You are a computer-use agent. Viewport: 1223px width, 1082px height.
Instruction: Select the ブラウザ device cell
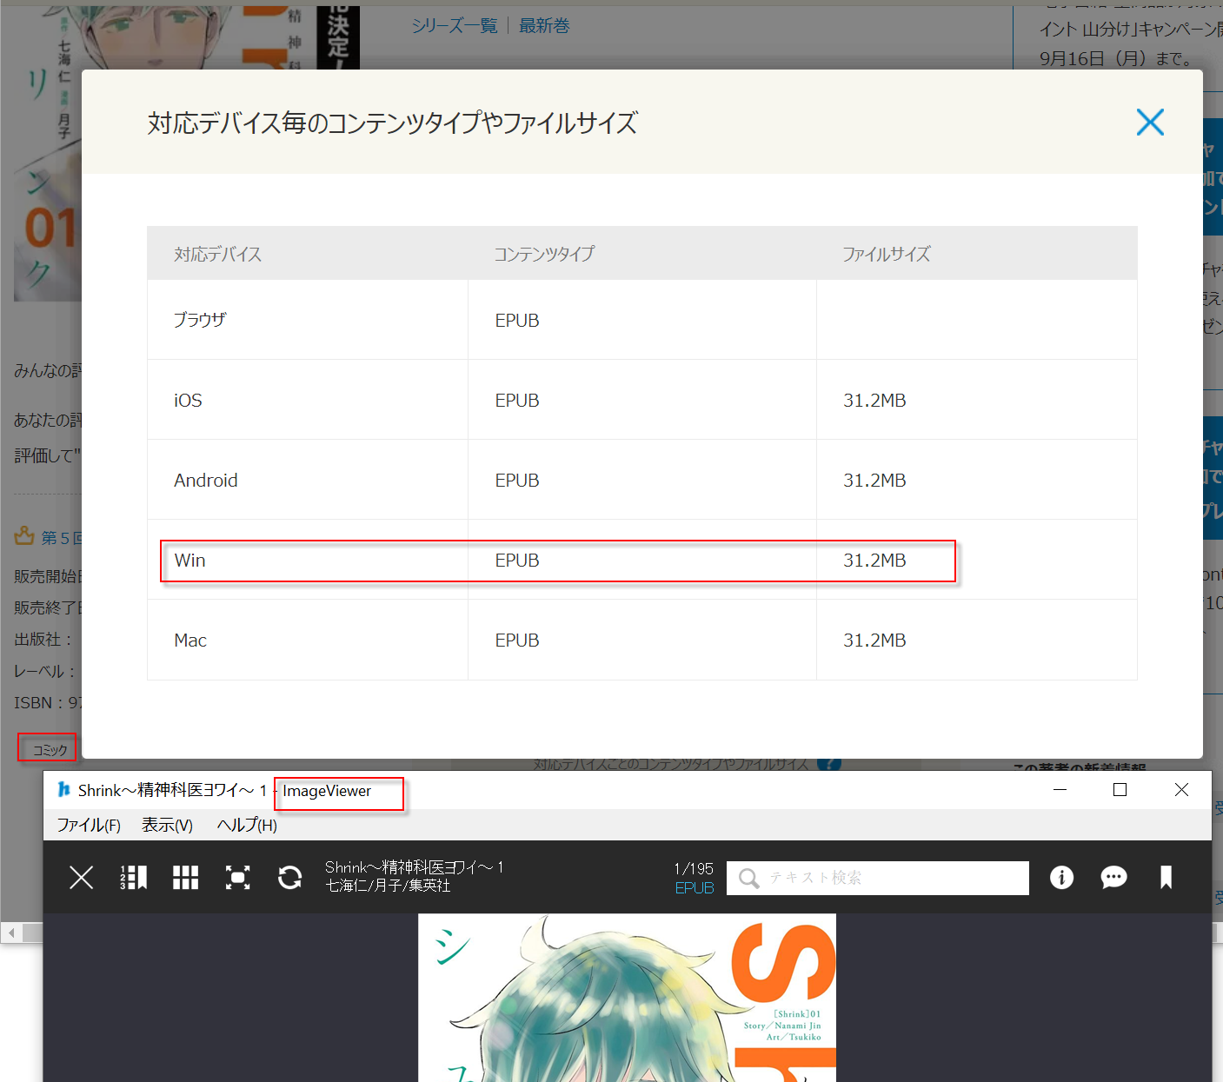(308, 320)
